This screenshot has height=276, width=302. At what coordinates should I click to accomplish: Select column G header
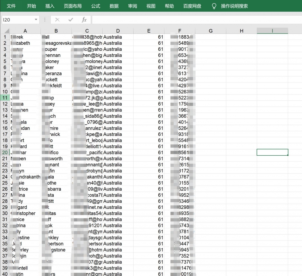pyautogui.click(x=211, y=31)
